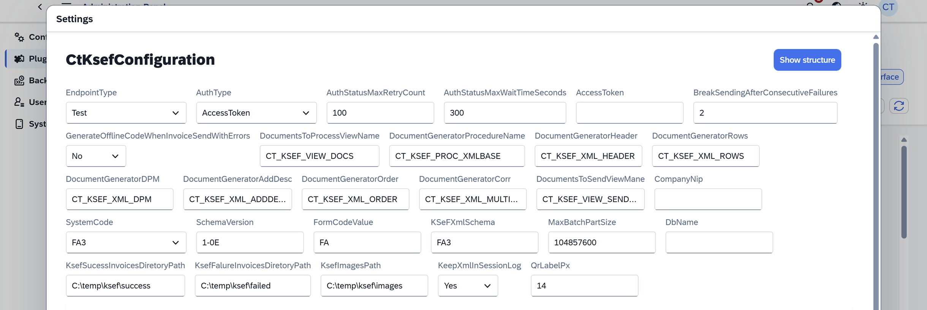Click the DocumentsToSendViewMane field
This screenshot has height=310, width=927.
pyautogui.click(x=590, y=199)
